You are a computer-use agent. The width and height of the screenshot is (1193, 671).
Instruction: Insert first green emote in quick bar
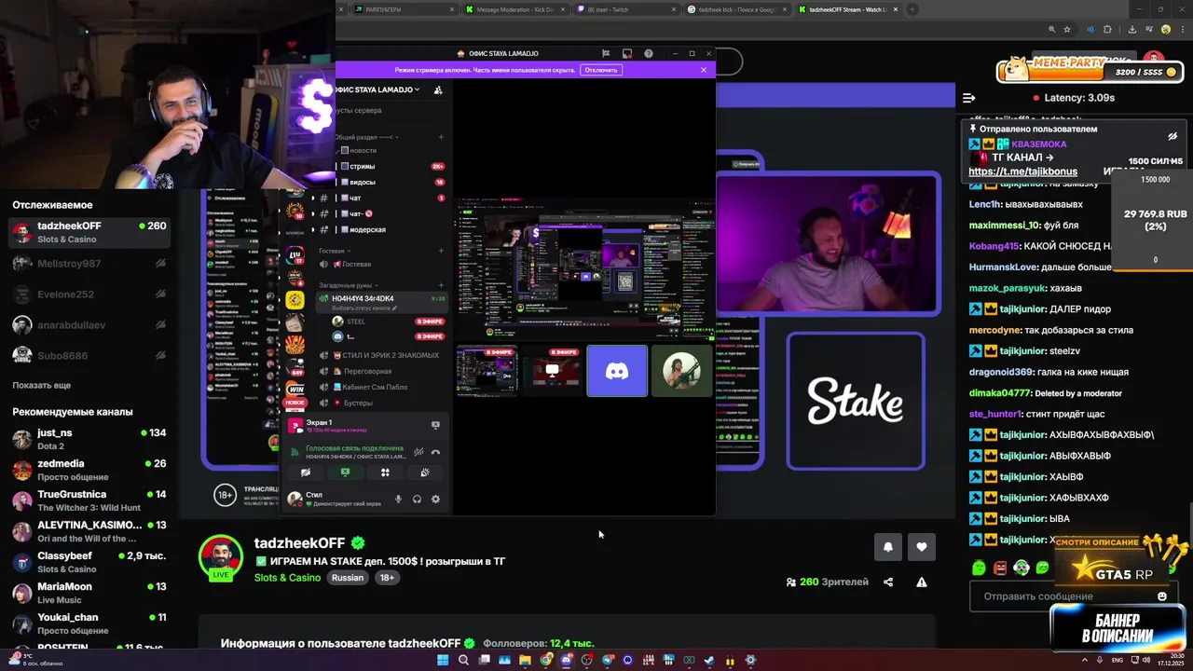coord(979,568)
